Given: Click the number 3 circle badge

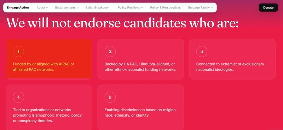Looking at the screenshot, I should pyautogui.click(x=202, y=51).
